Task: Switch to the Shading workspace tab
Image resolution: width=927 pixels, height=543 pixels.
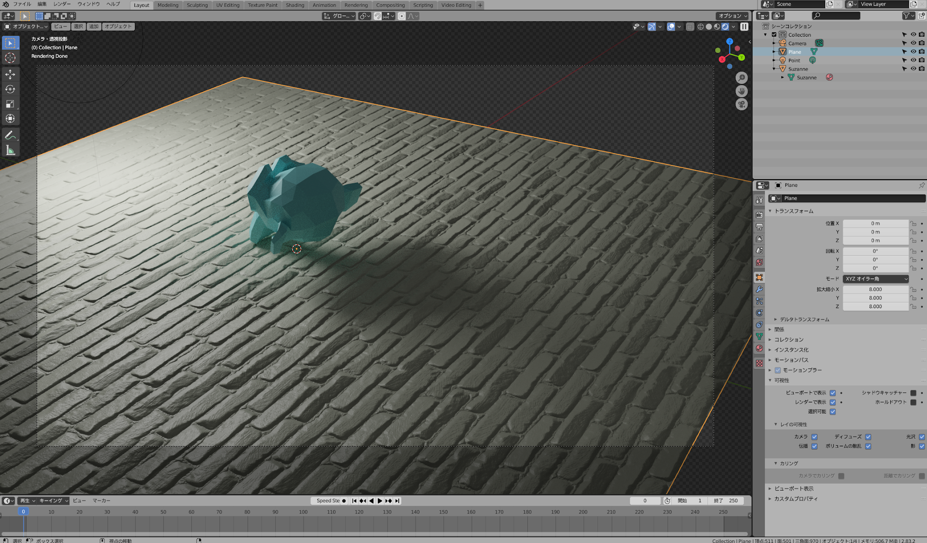Action: pos(295,5)
